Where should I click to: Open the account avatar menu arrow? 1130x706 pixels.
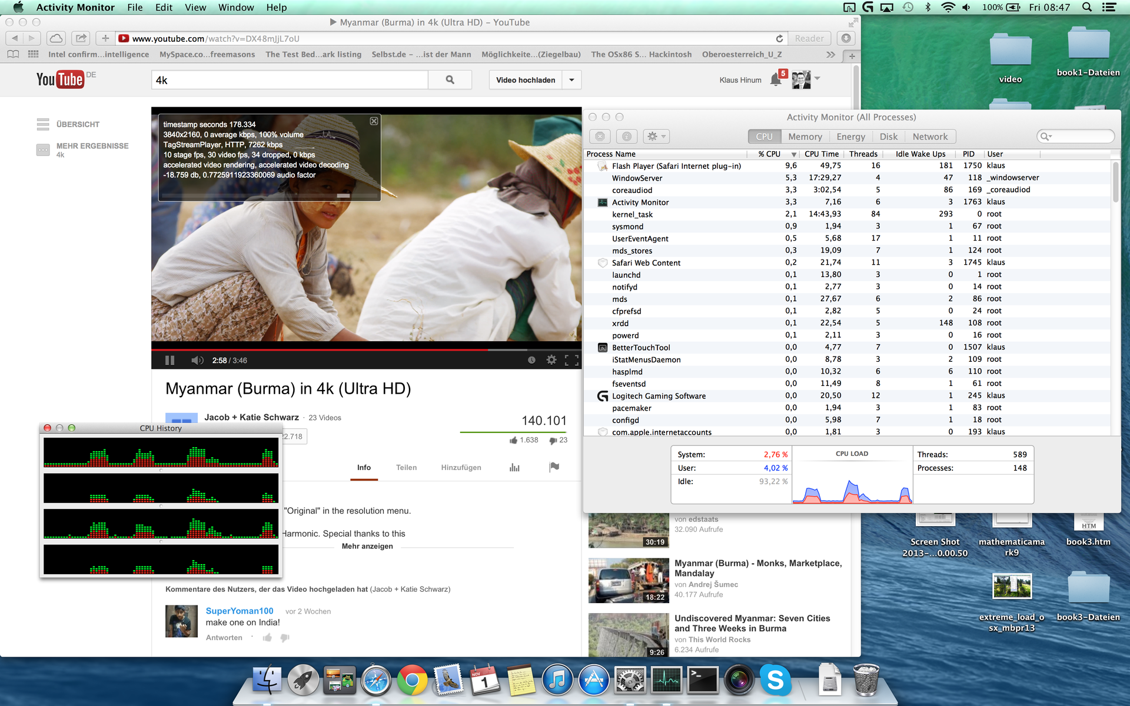(817, 78)
